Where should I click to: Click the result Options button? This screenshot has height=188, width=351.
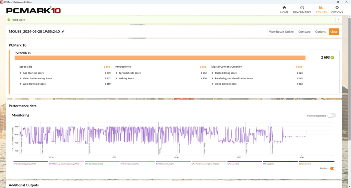point(320,32)
